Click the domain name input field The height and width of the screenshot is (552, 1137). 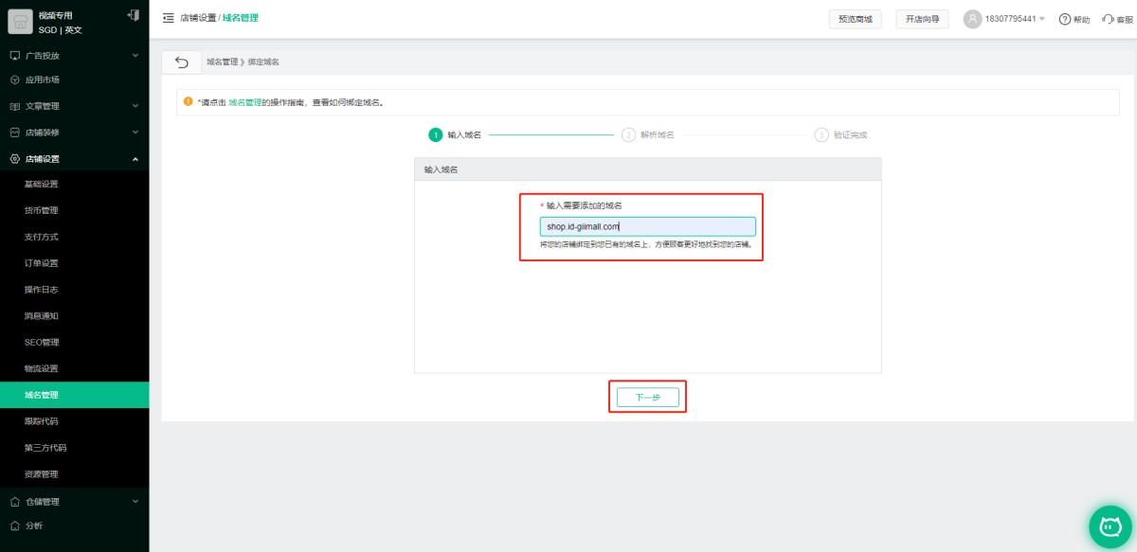647,226
